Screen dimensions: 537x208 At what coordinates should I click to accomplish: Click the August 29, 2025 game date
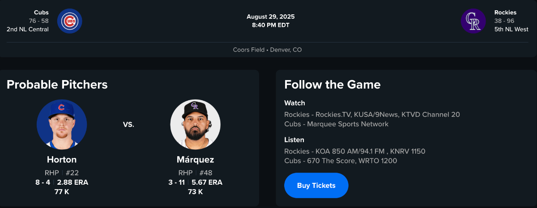pos(270,17)
